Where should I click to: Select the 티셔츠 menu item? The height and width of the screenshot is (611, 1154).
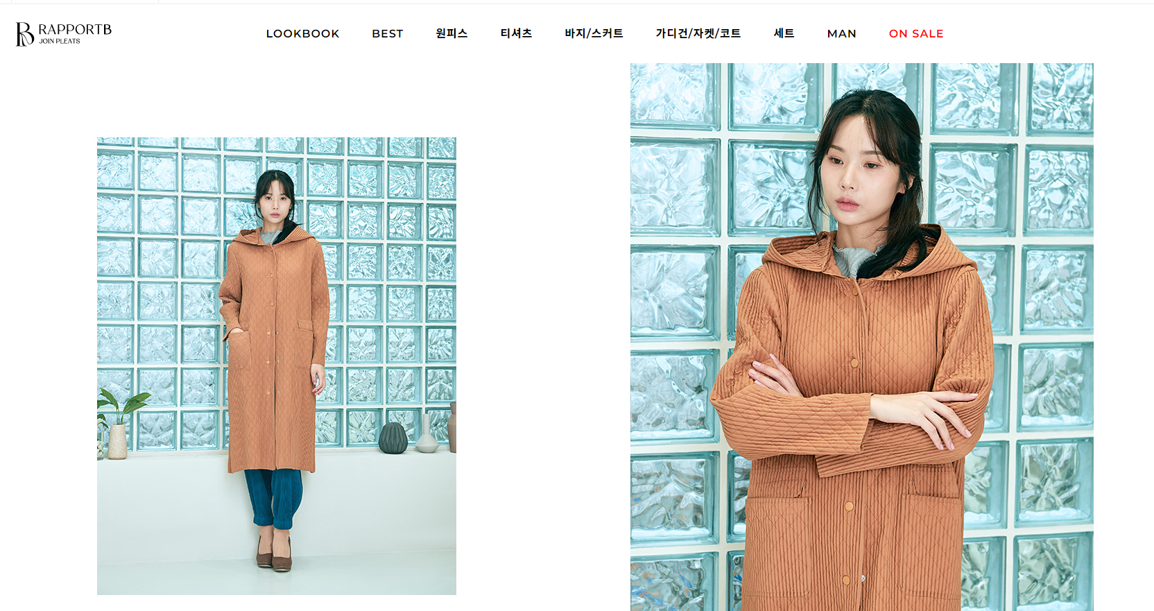(516, 33)
